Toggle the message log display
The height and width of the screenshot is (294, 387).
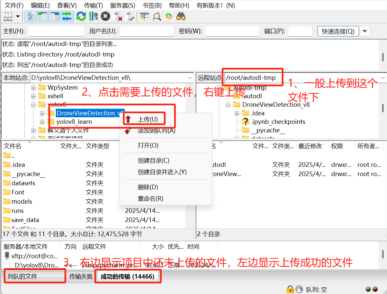[x=30, y=16]
